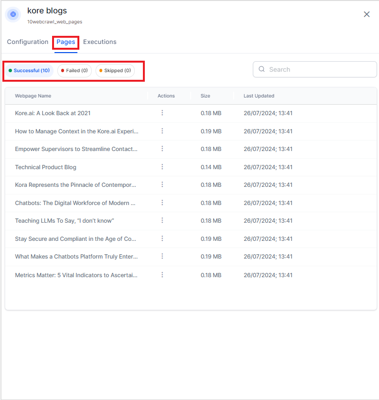Image resolution: width=379 pixels, height=400 pixels.
Task: Open actions menu for How to Manage Context row
Action: click(162, 131)
